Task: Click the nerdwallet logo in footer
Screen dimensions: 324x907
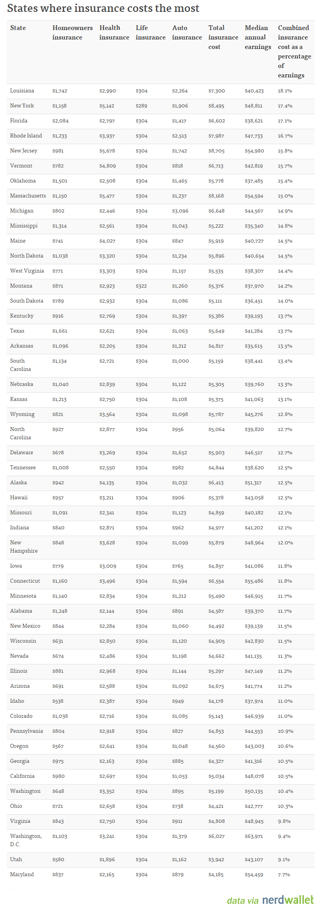Action: pyautogui.click(x=288, y=899)
